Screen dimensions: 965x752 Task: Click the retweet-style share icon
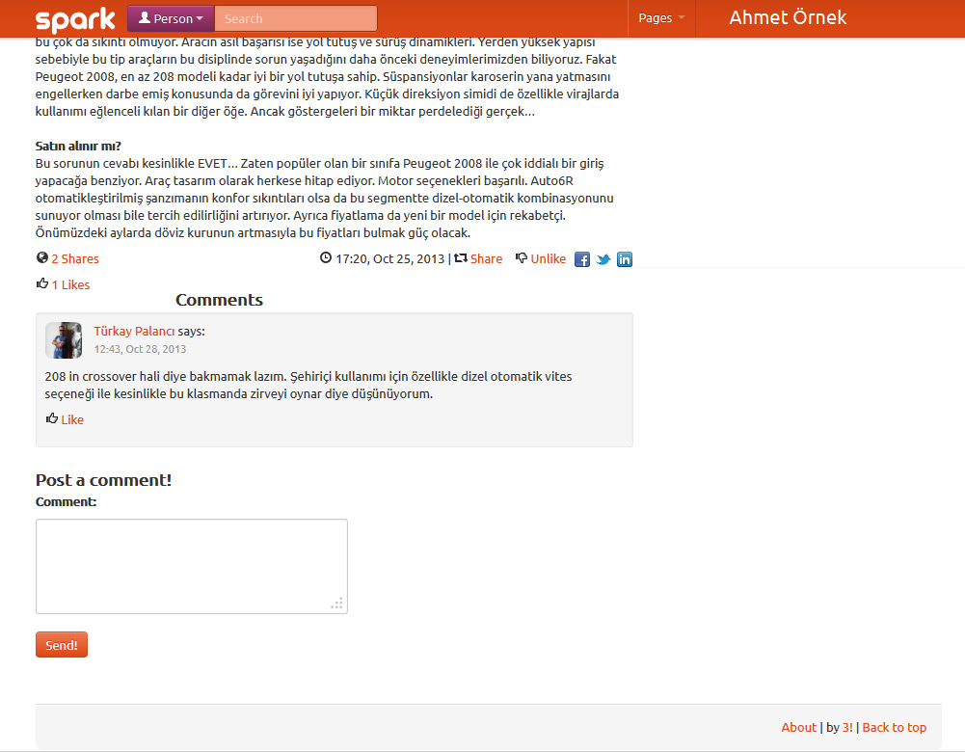tap(461, 257)
